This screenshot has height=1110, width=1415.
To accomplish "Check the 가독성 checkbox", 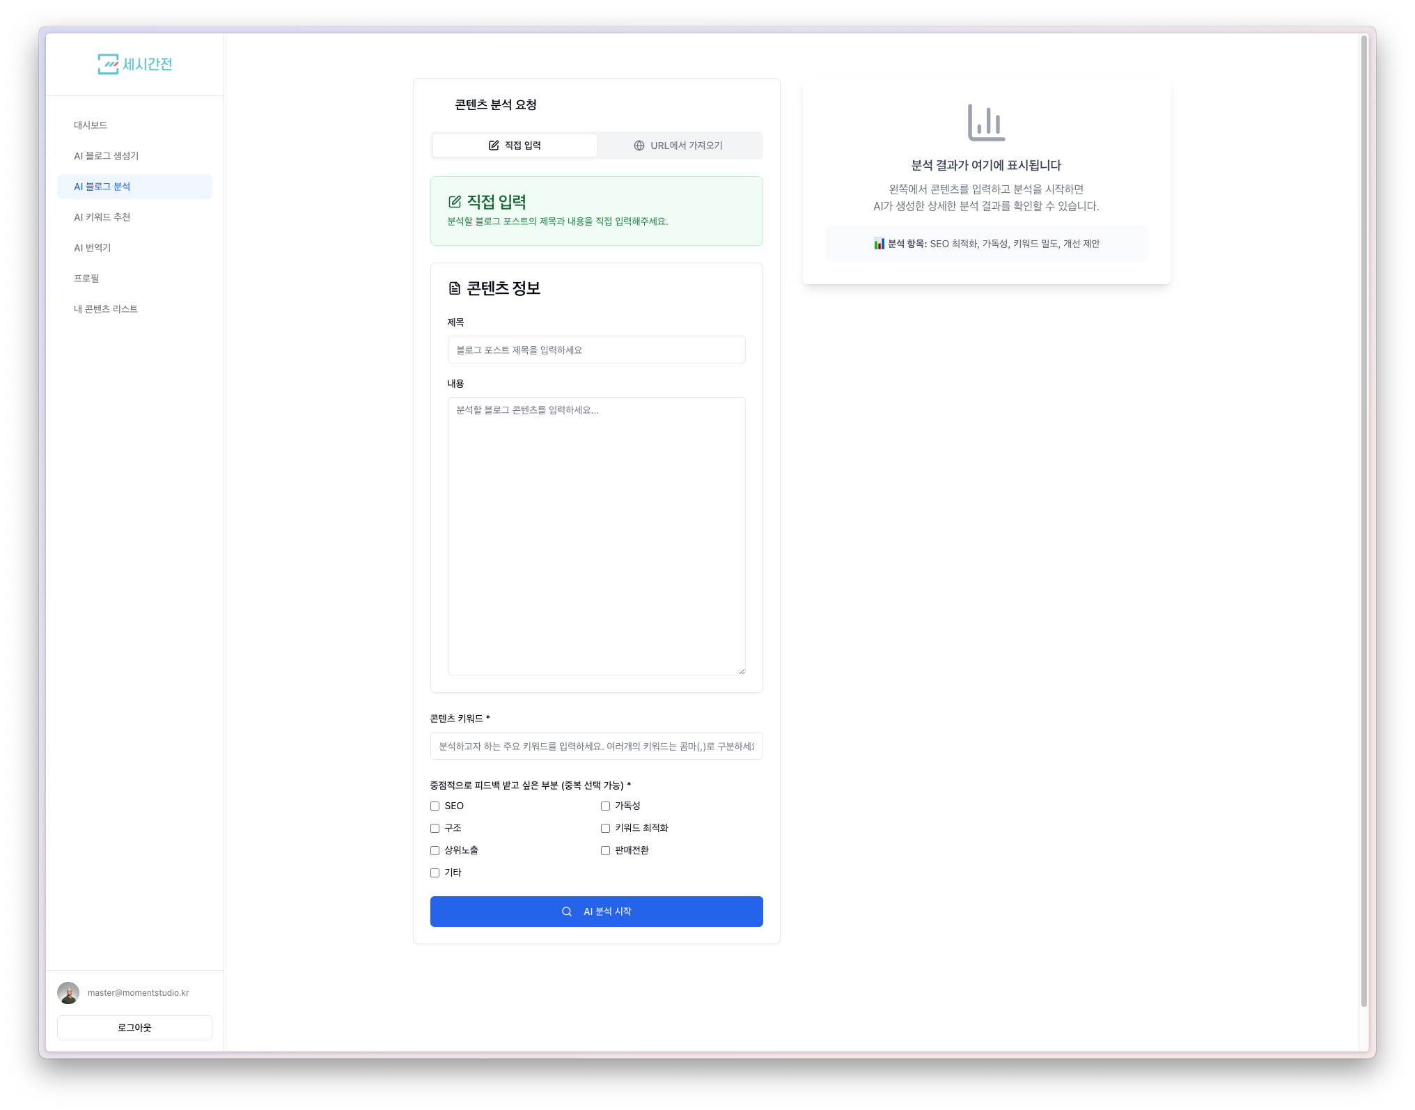I will [x=605, y=806].
